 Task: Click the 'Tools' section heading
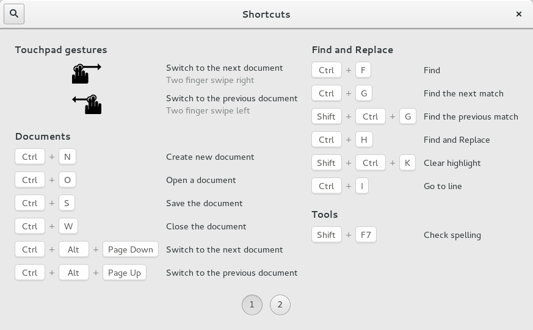coord(324,215)
